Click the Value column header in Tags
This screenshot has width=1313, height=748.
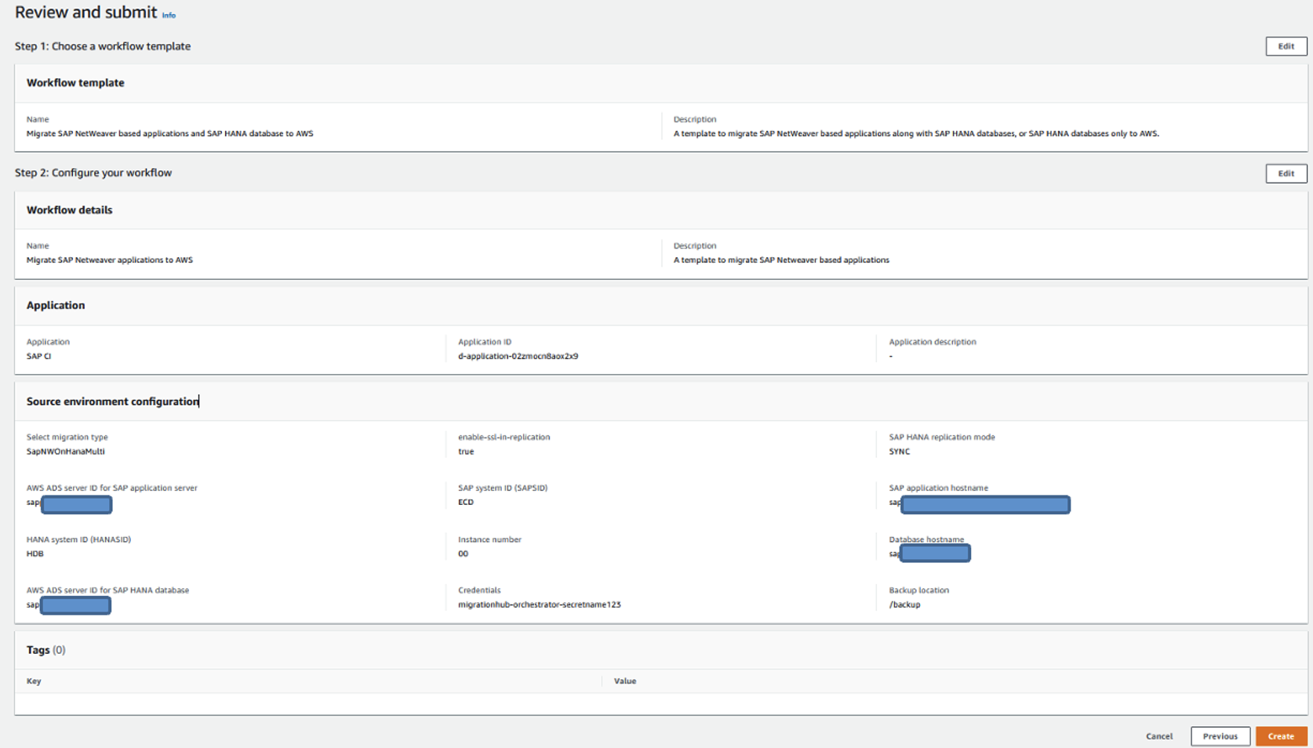625,681
